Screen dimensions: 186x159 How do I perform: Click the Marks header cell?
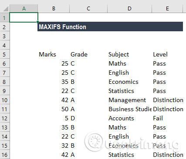pos(54,54)
